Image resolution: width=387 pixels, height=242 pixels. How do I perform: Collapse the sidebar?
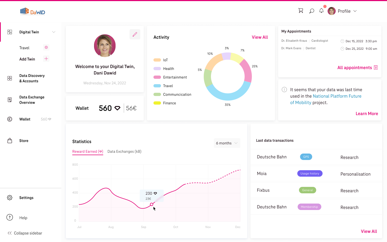click(25, 233)
